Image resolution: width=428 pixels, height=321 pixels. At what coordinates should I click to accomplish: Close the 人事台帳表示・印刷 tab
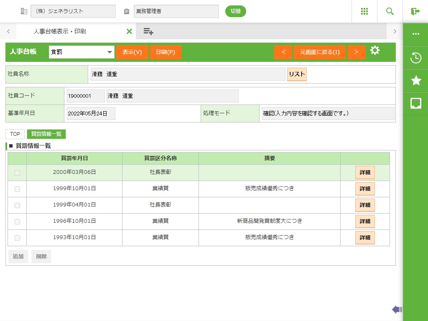(129, 31)
